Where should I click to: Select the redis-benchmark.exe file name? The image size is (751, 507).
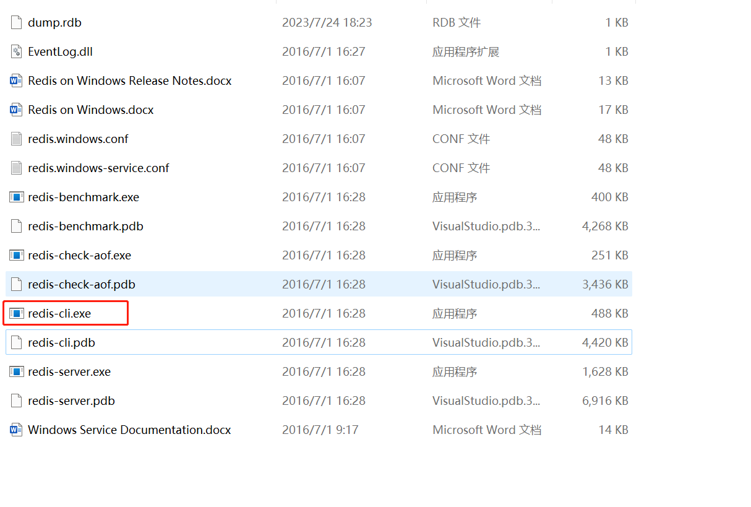84,197
